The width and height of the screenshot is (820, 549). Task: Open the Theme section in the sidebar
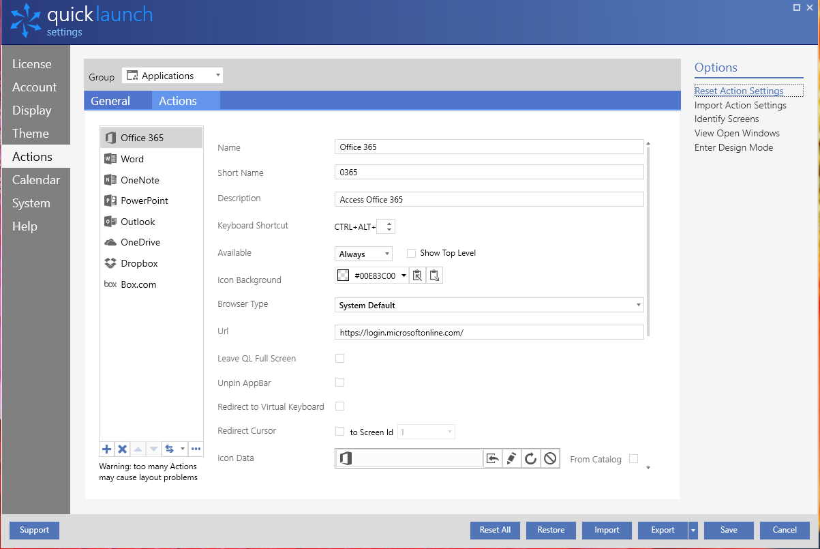coord(35,134)
